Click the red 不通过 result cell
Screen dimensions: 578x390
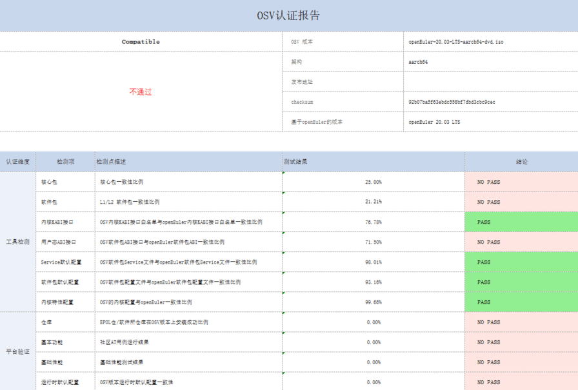141,92
